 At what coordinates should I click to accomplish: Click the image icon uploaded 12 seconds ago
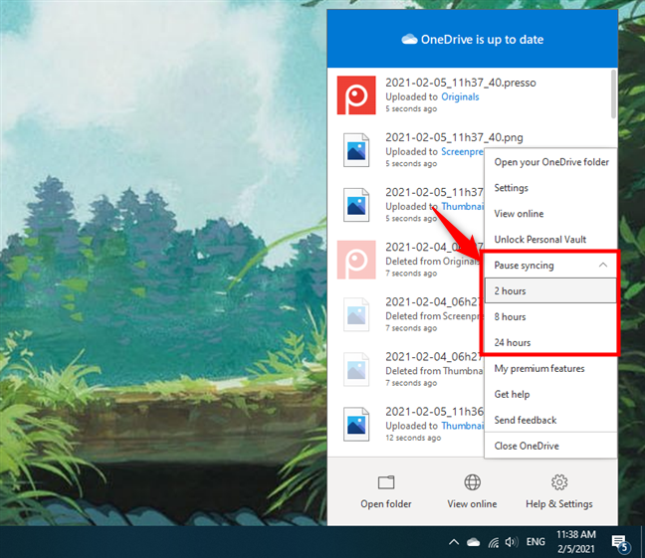point(356,424)
